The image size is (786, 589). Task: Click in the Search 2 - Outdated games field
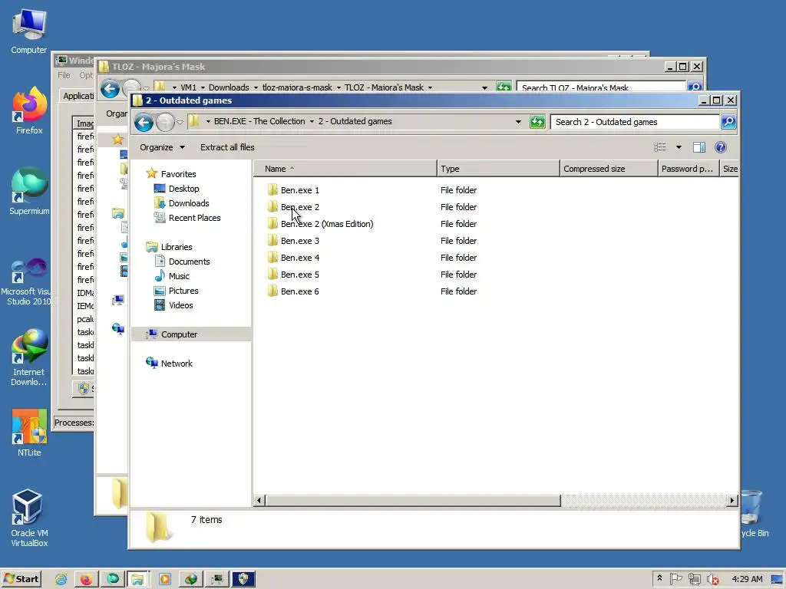(635, 122)
